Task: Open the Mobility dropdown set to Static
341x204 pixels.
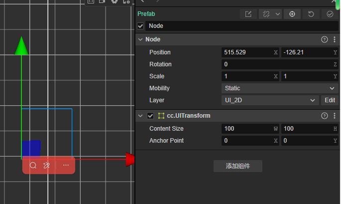Action: [x=280, y=88]
